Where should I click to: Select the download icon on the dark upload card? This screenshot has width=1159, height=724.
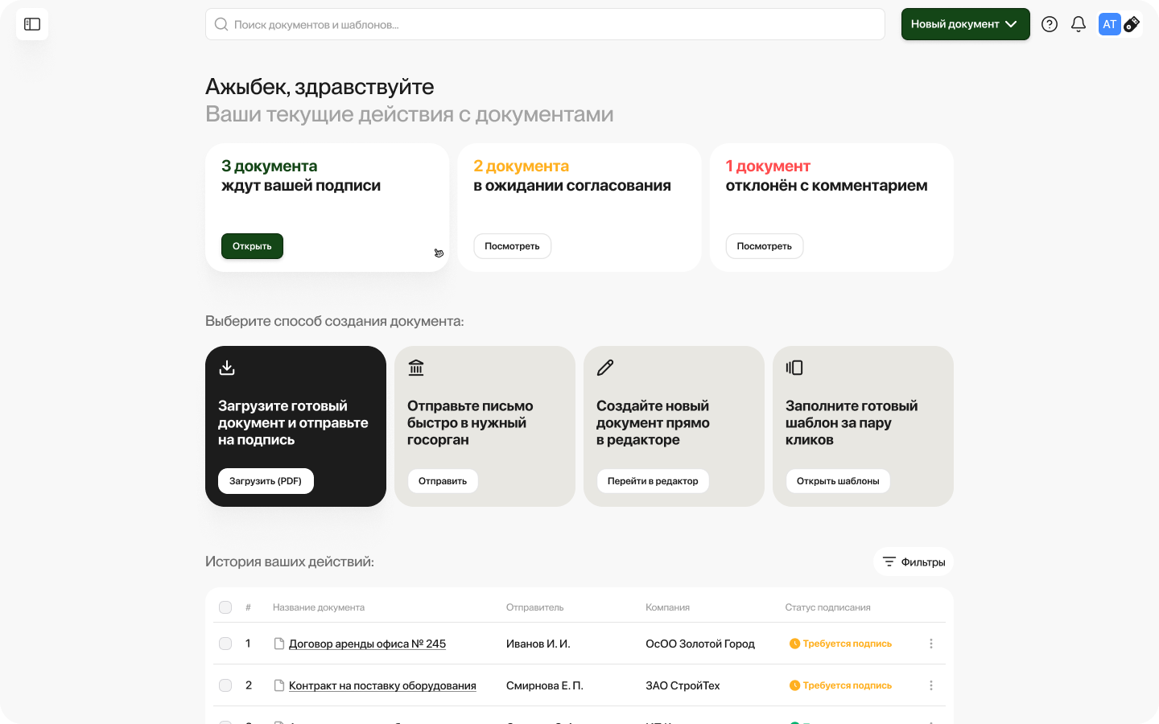(227, 367)
